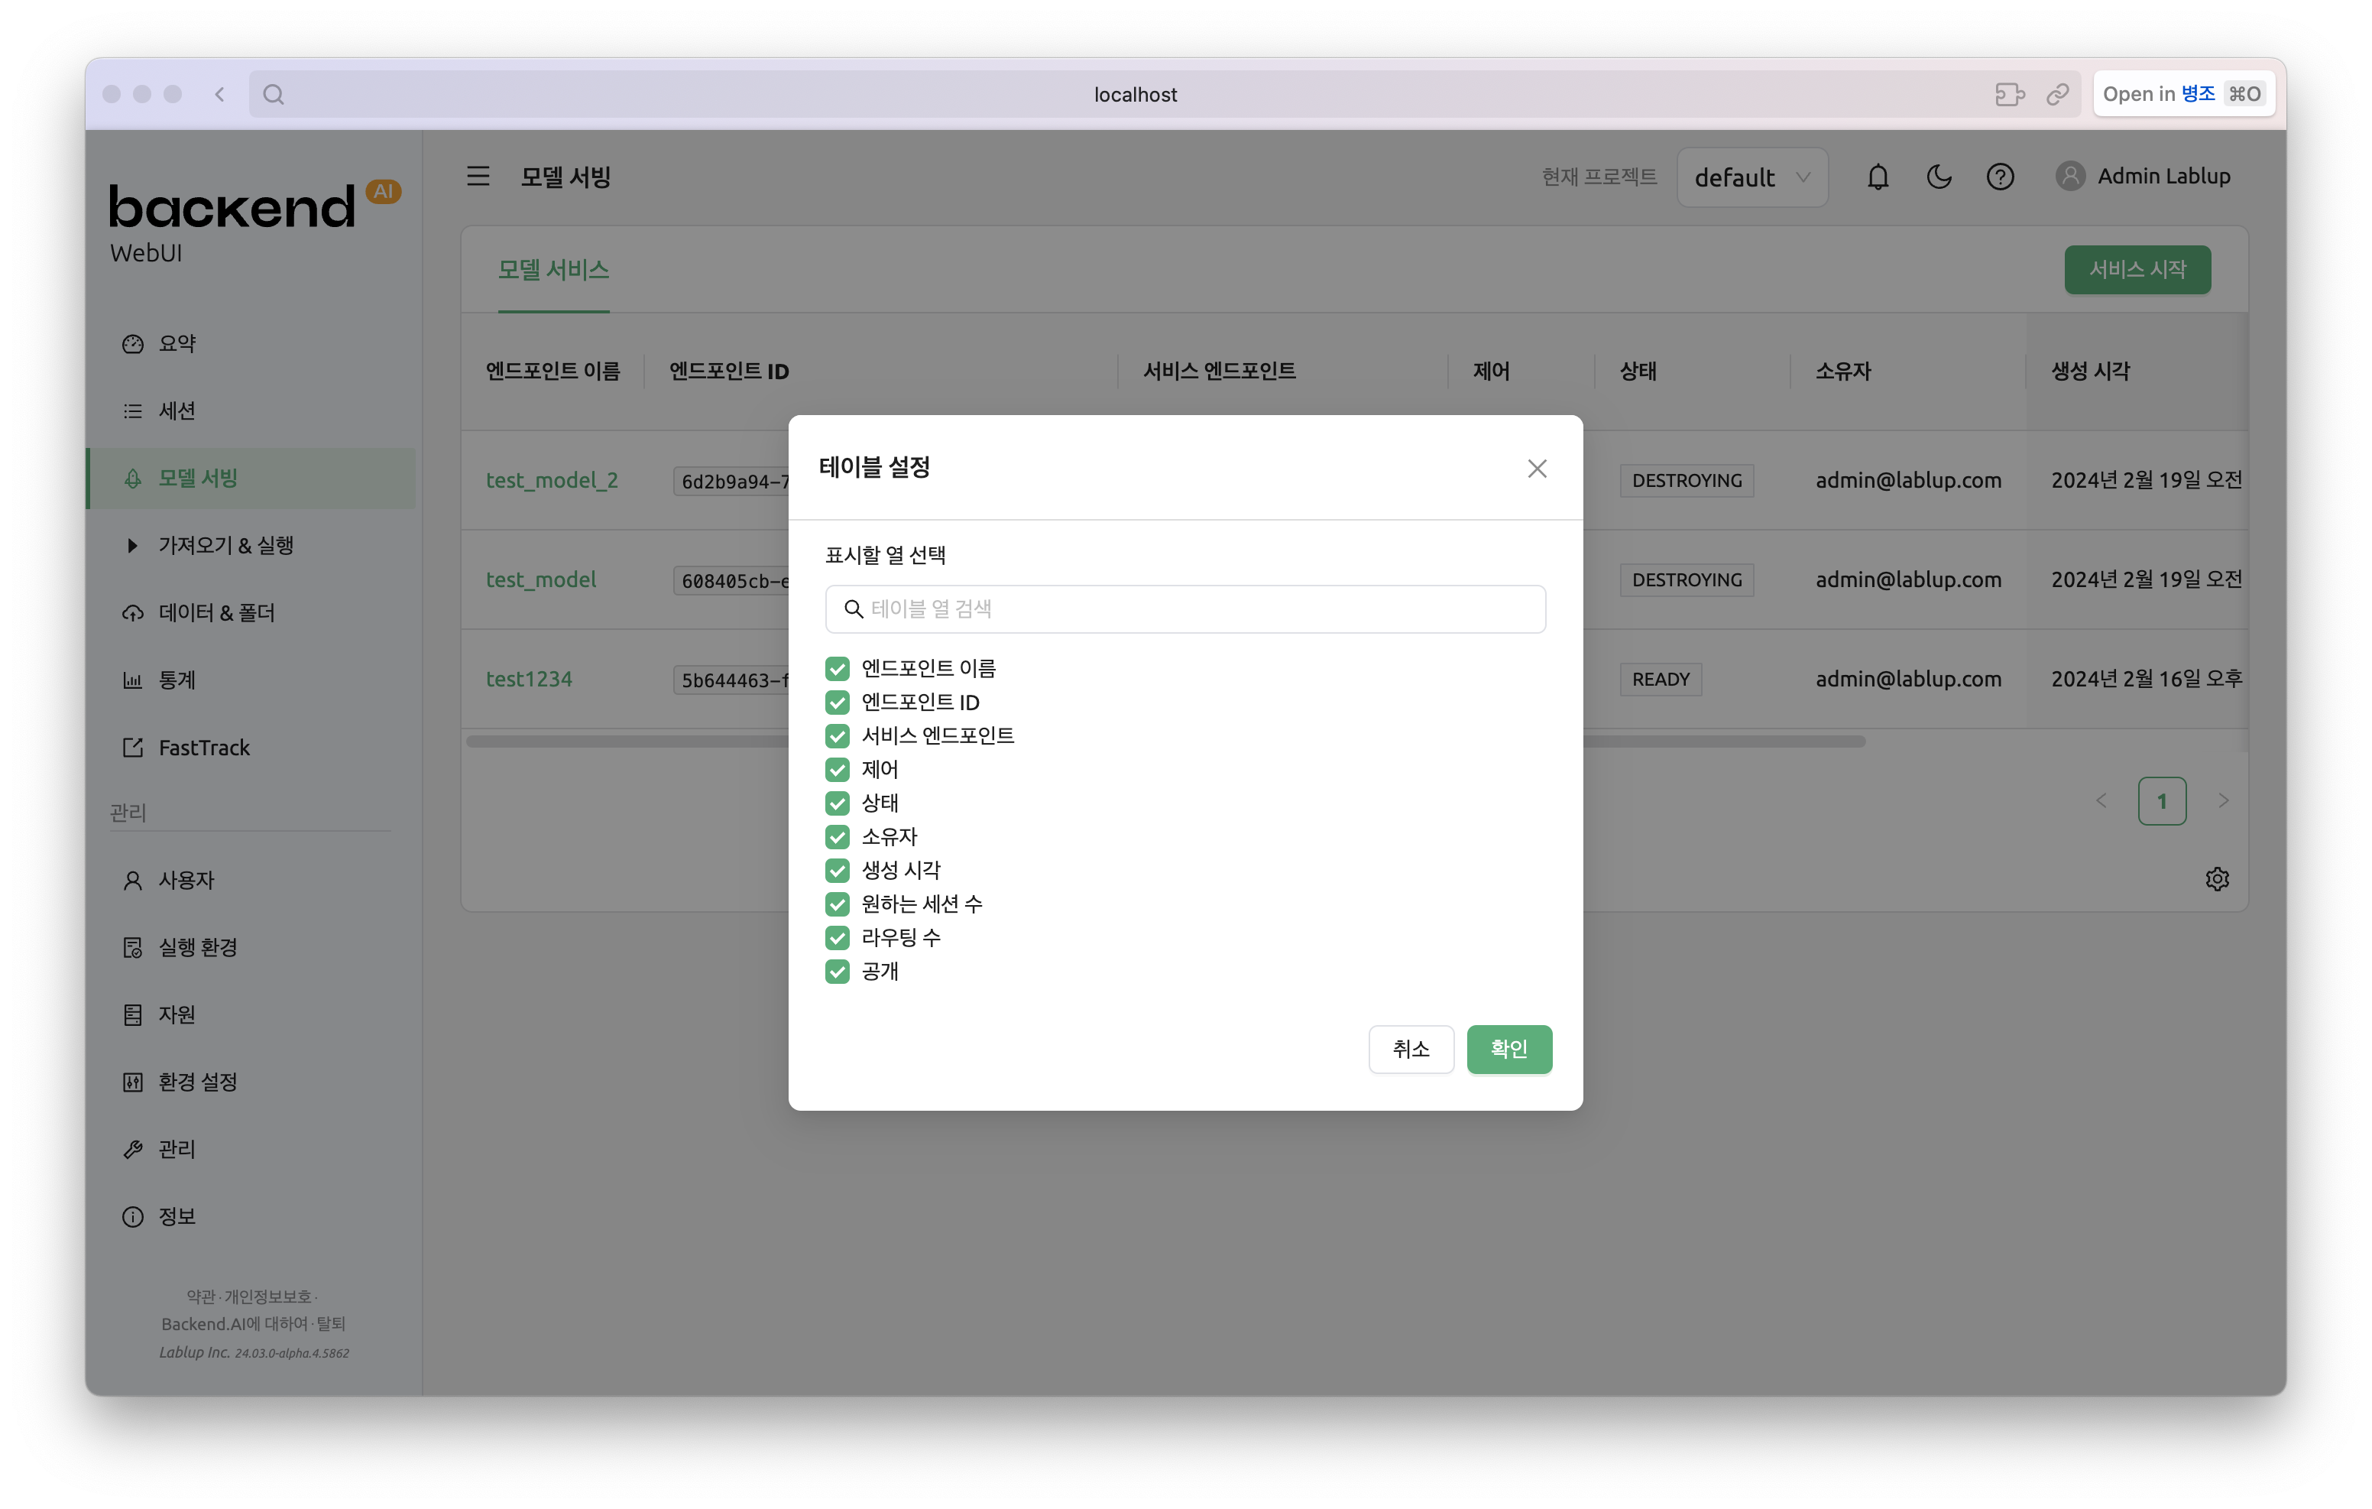
Task: Uncheck the 엔드포인트 ID checkbox
Action: pos(838,702)
